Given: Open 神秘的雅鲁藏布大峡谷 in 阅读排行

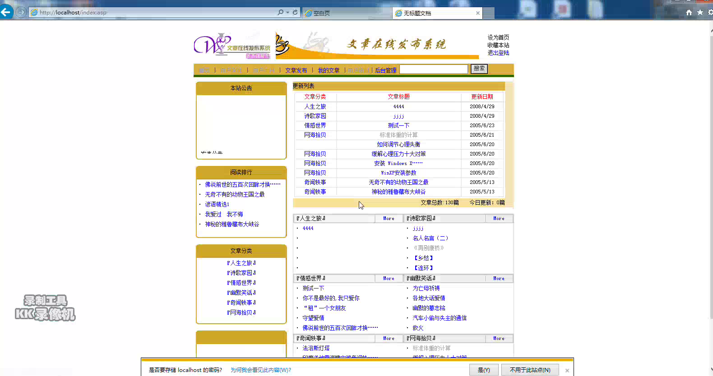Looking at the screenshot, I should pyautogui.click(x=232, y=225).
